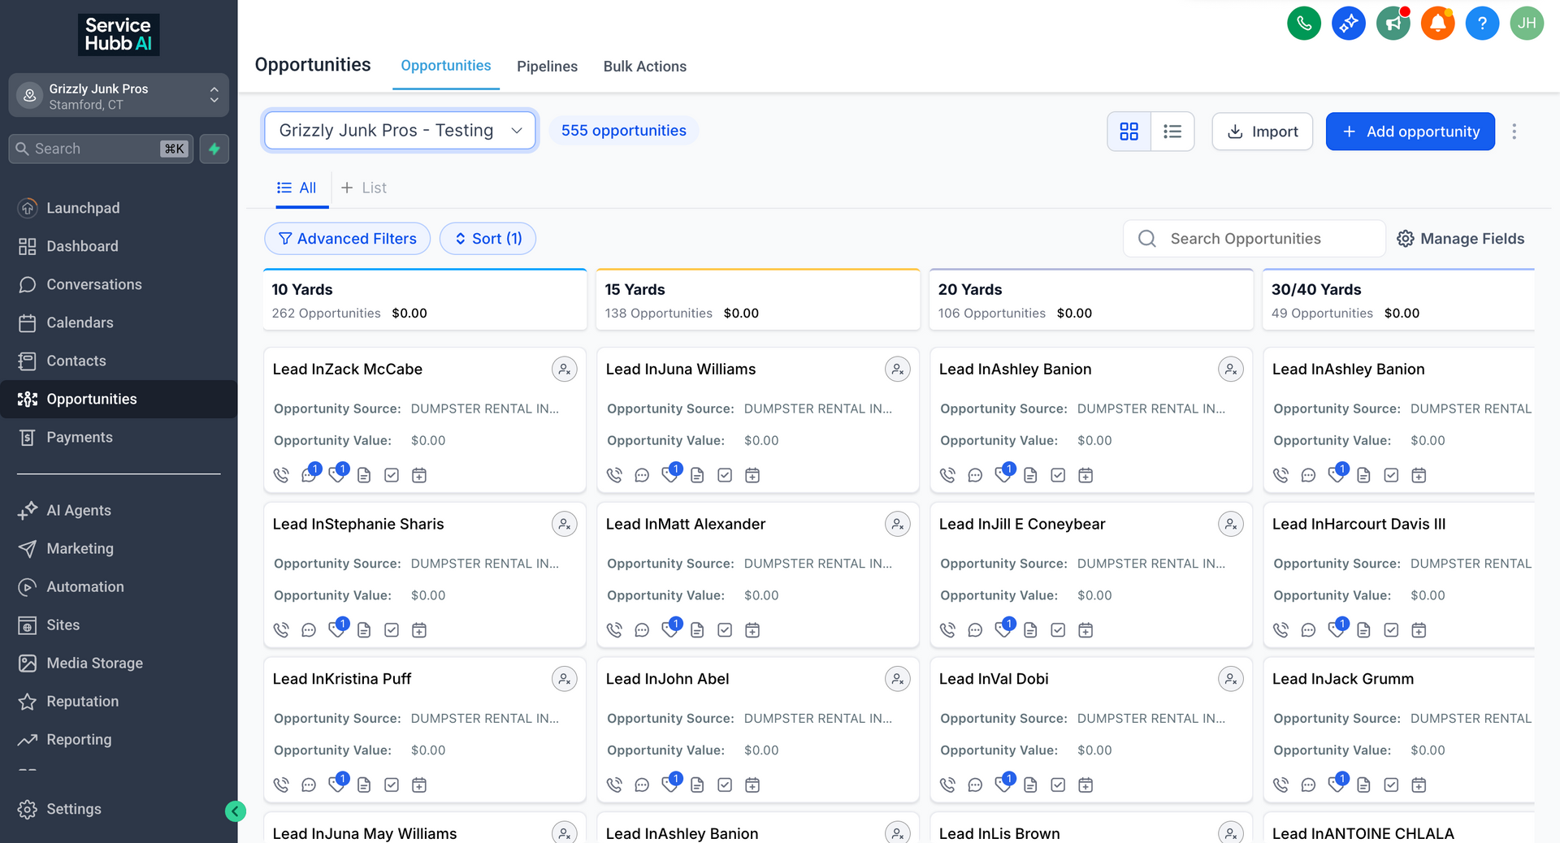
Task: Open the blue help question mark
Action: [x=1482, y=23]
